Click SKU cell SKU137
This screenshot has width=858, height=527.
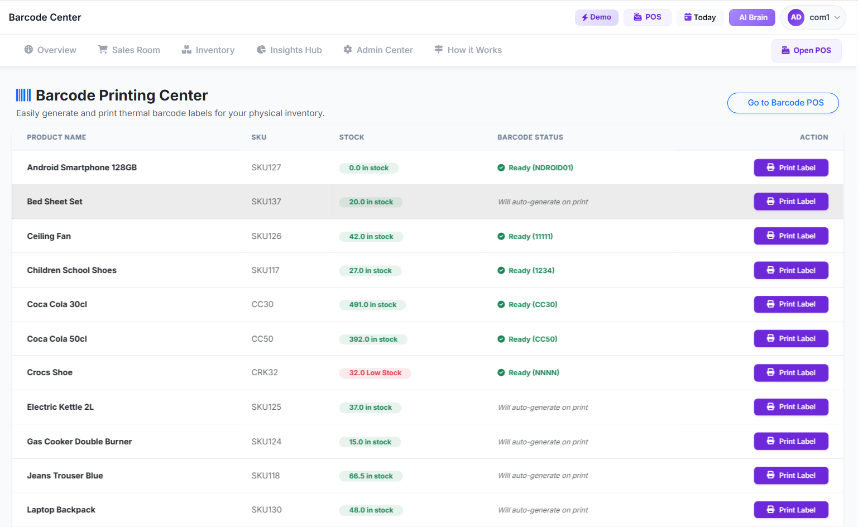click(x=266, y=202)
